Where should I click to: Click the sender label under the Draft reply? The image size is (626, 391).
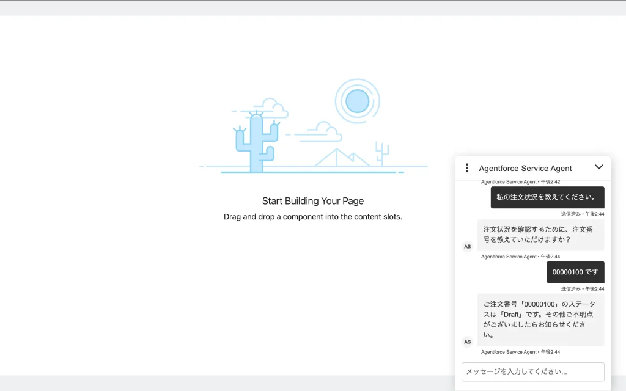(520, 352)
